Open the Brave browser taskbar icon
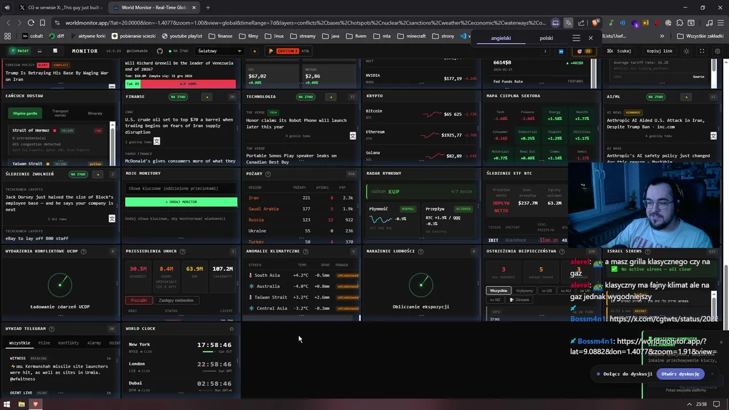This screenshot has height=410, width=729. [35, 404]
